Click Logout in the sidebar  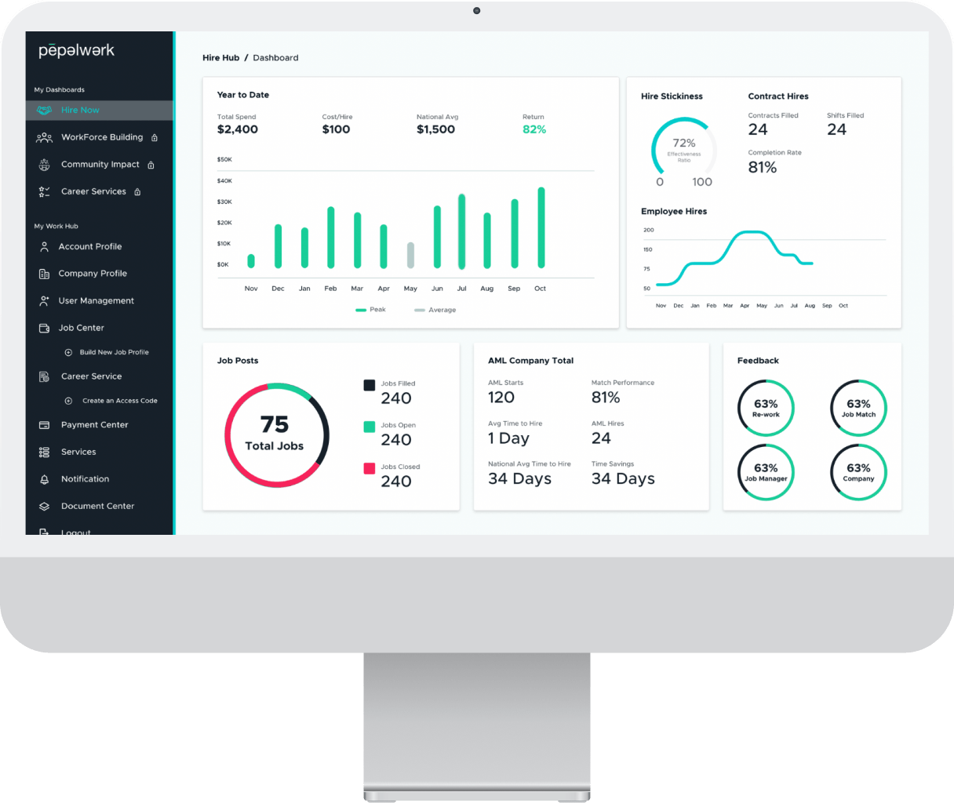[x=76, y=532]
